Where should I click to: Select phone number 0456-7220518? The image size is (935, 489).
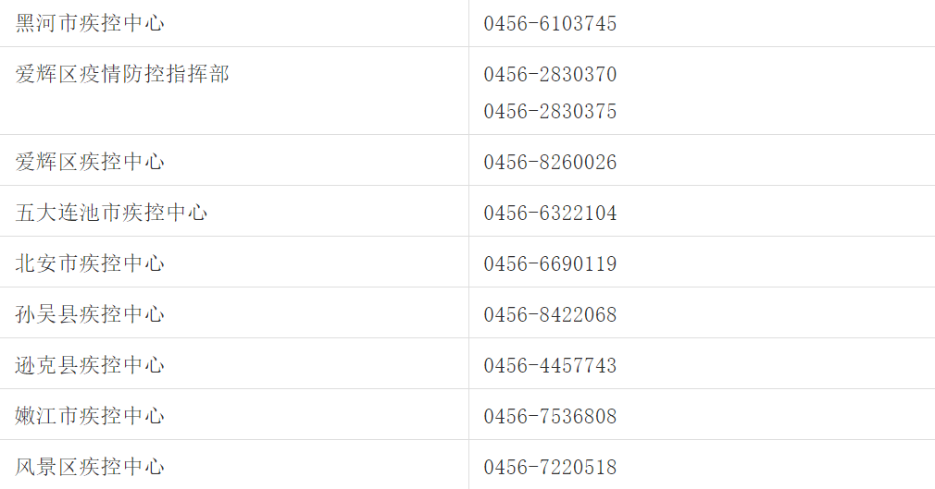click(x=550, y=468)
